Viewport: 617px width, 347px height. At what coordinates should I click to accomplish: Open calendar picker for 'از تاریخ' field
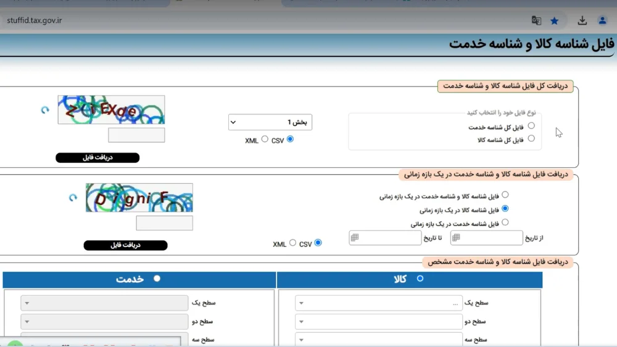pyautogui.click(x=456, y=238)
